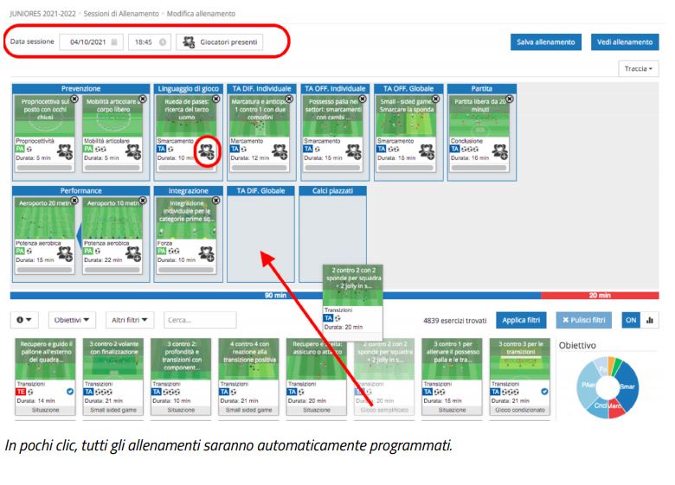Open the Obiettivi filter dropdown
The height and width of the screenshot is (485, 675).
point(72,320)
